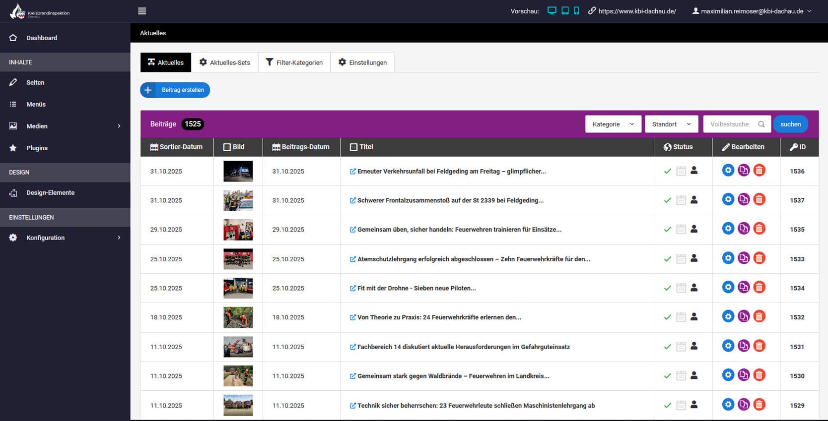Click the user icon for post 1533
The width and height of the screenshot is (828, 421).
694,258
